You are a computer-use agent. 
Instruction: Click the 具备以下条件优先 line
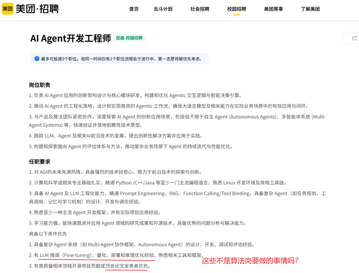pos(48,234)
